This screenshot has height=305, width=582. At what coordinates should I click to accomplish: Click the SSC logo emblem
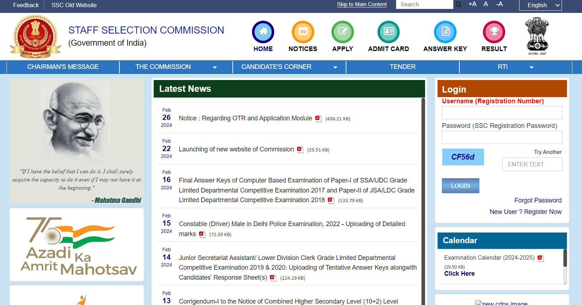tap(35, 36)
